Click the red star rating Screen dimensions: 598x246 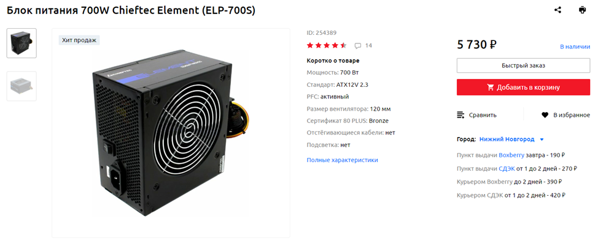[327, 46]
